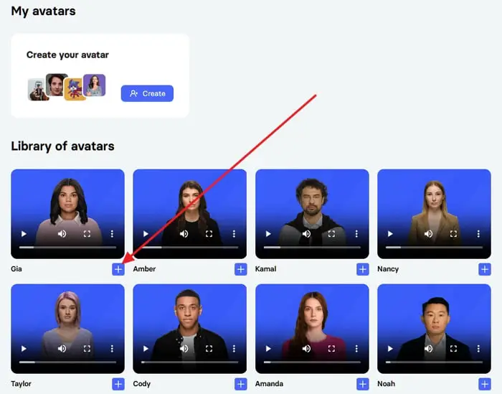502x394 pixels.
Task: Click the Kamal avatar name label
Action: [266, 268]
